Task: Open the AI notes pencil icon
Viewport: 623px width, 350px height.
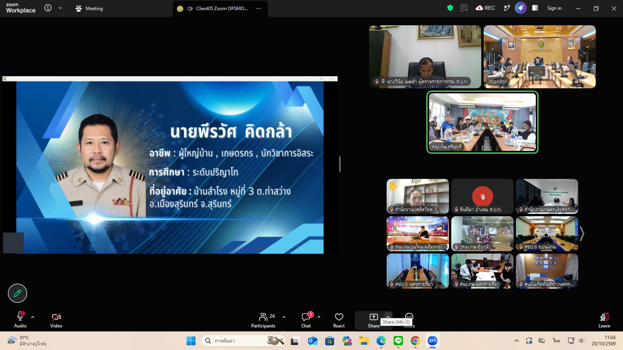Action: click(507, 8)
